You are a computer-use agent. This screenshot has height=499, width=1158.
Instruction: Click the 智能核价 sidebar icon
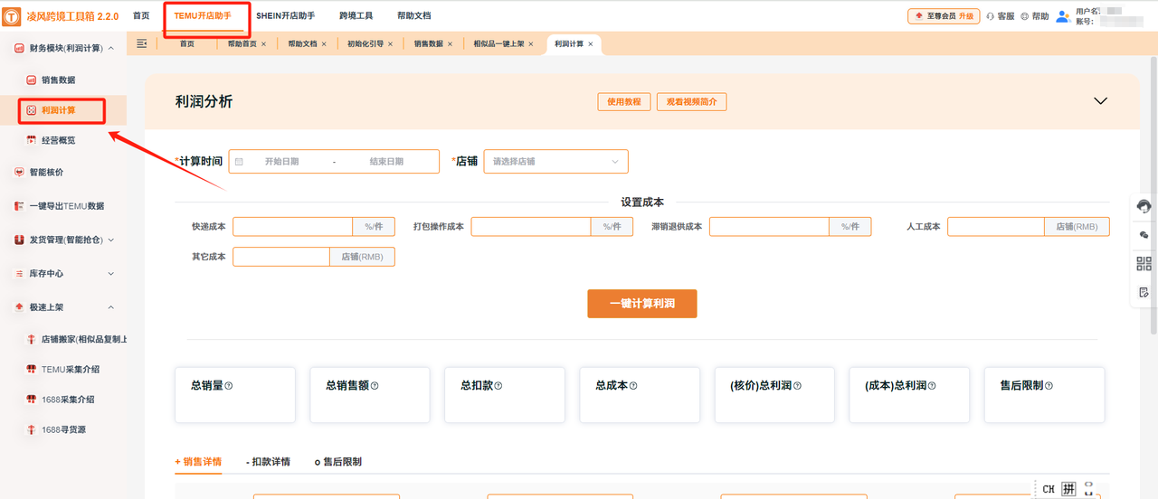click(19, 172)
